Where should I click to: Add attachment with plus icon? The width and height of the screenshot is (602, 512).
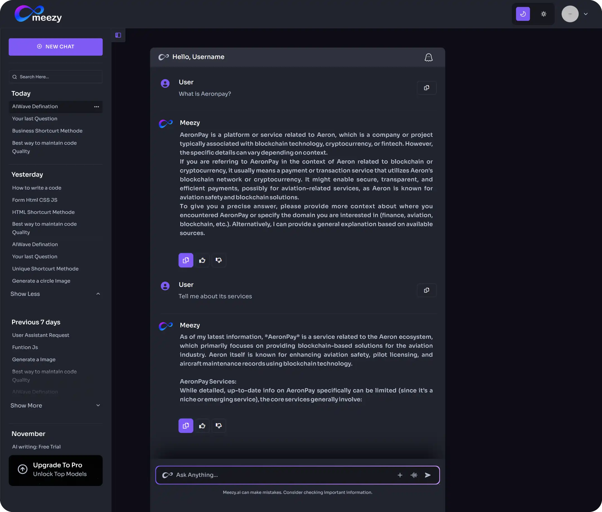pos(400,475)
